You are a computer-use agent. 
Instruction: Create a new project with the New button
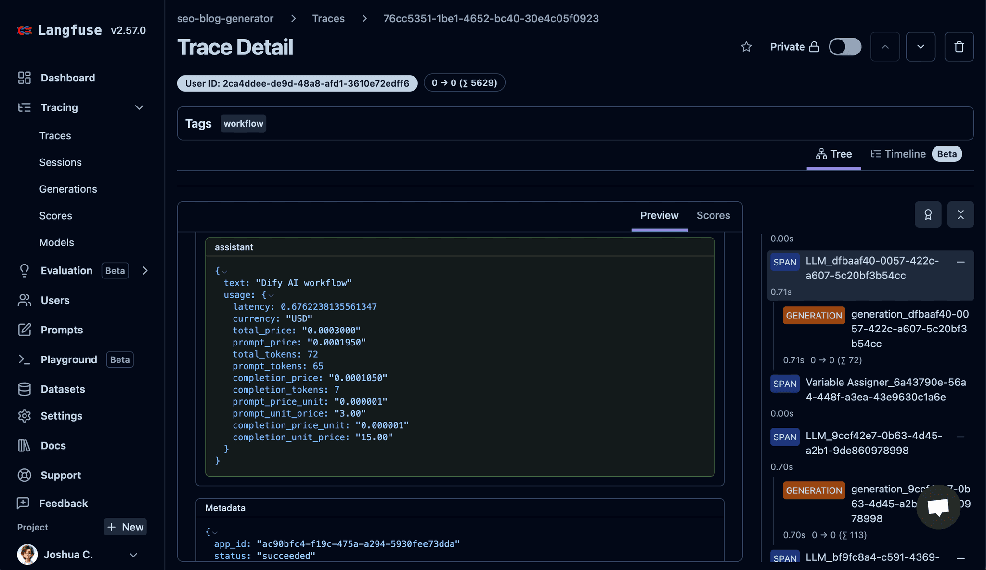125,527
